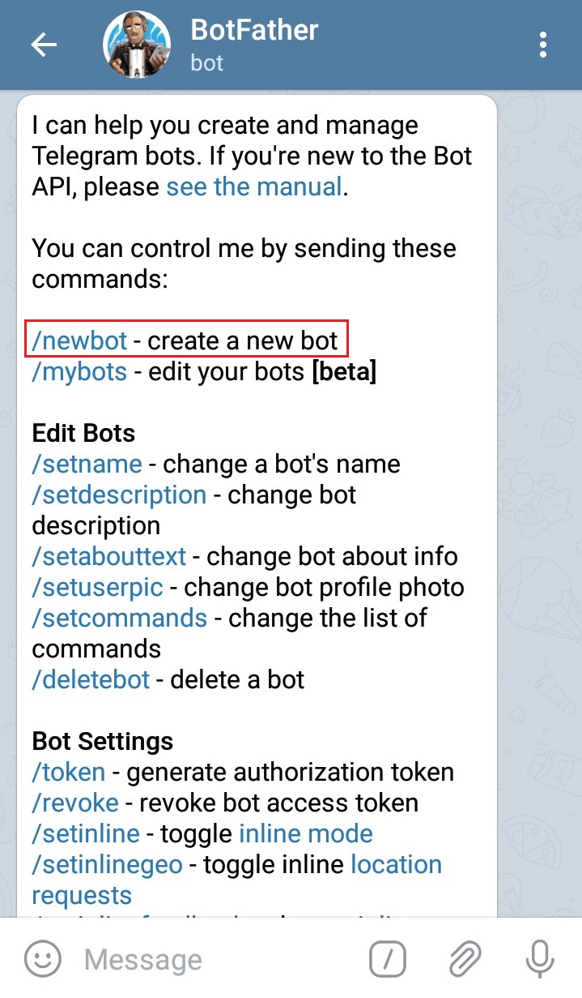Select the /setdescription command
582x998 pixels.
point(119,495)
